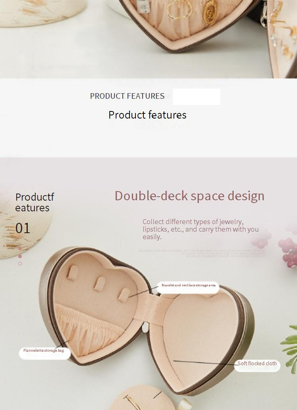This screenshot has width=297, height=410.
Task: Select the uppercase "PRODUCT FEATURES" title
Action: pos(127,96)
